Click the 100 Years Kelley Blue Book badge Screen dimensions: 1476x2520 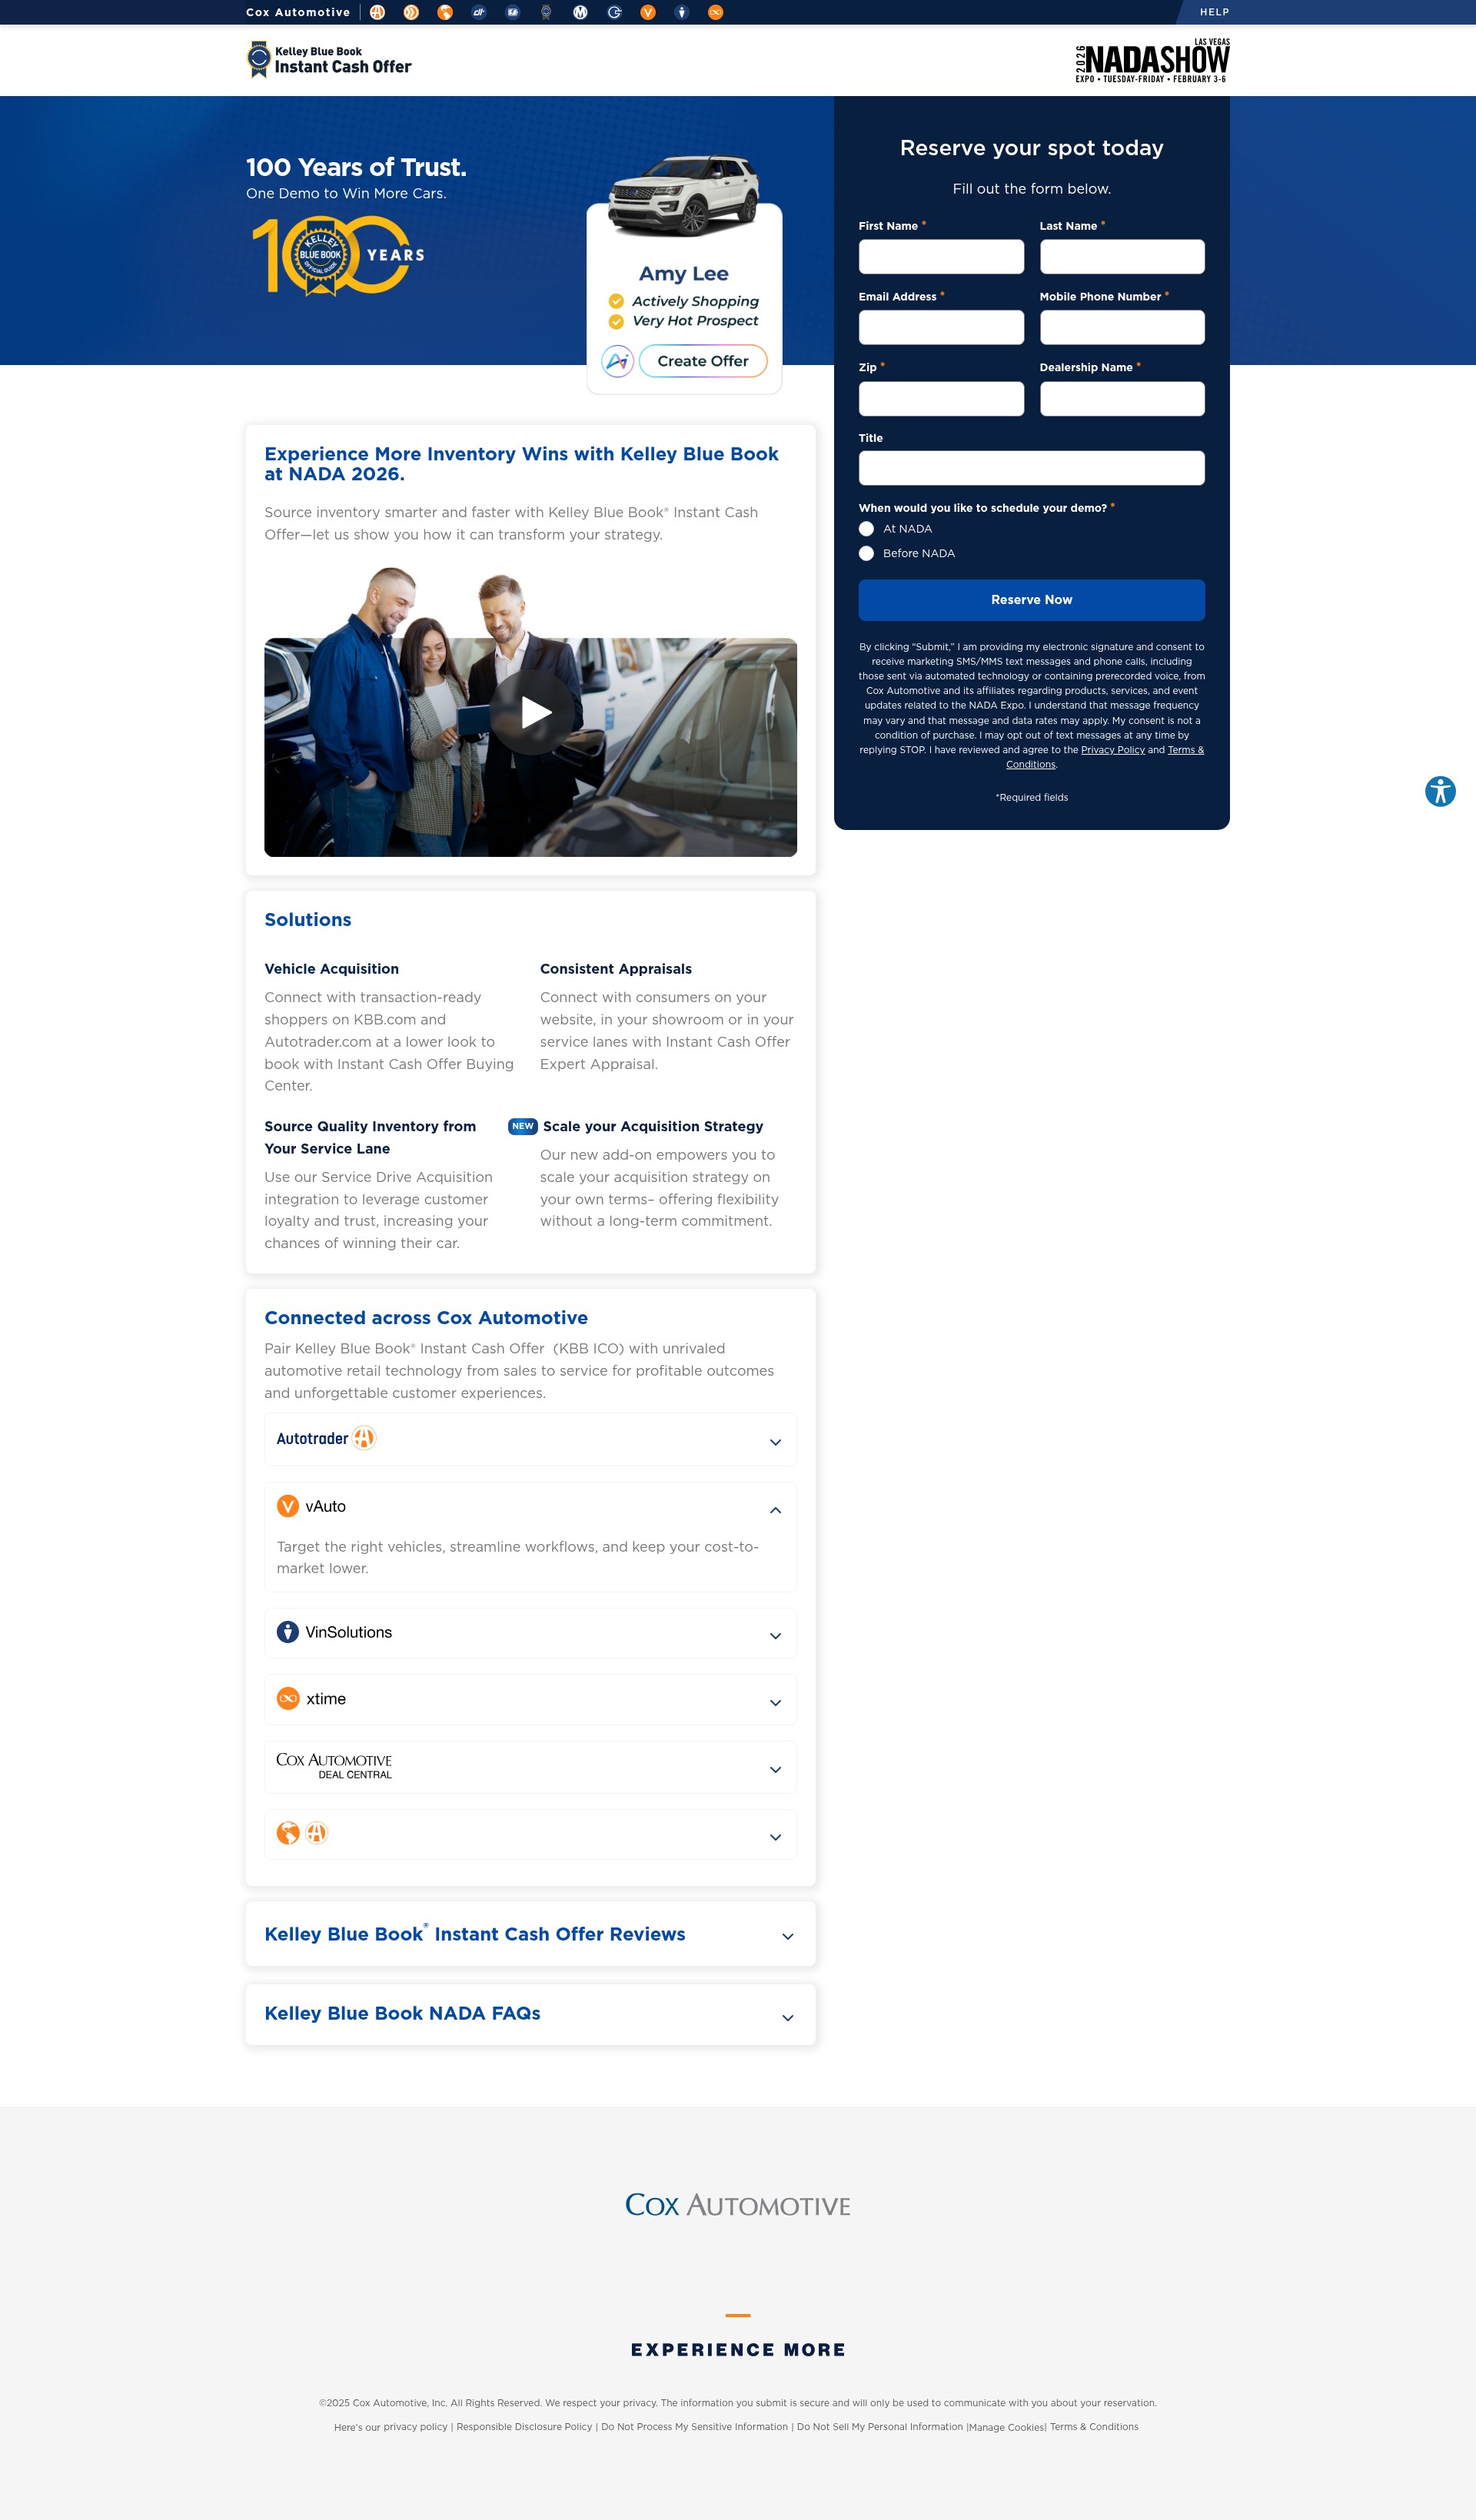337,257
